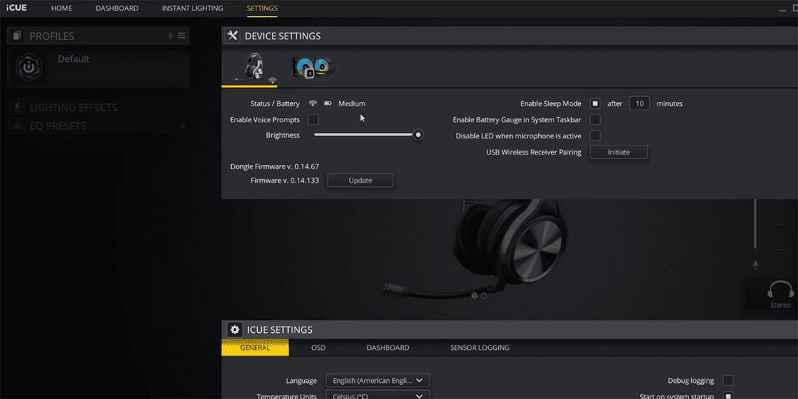Open the Home tab
798x399 pixels.
(62, 8)
